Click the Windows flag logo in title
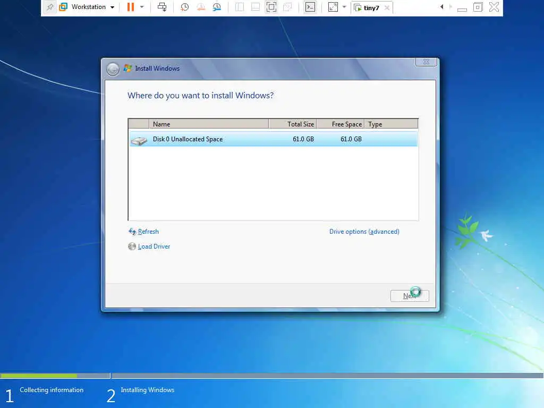 [127, 68]
